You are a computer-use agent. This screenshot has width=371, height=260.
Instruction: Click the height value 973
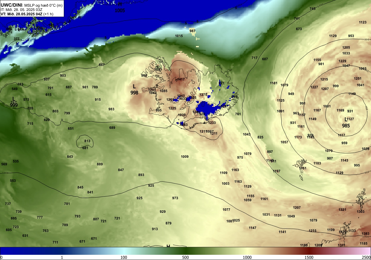[175, 198]
